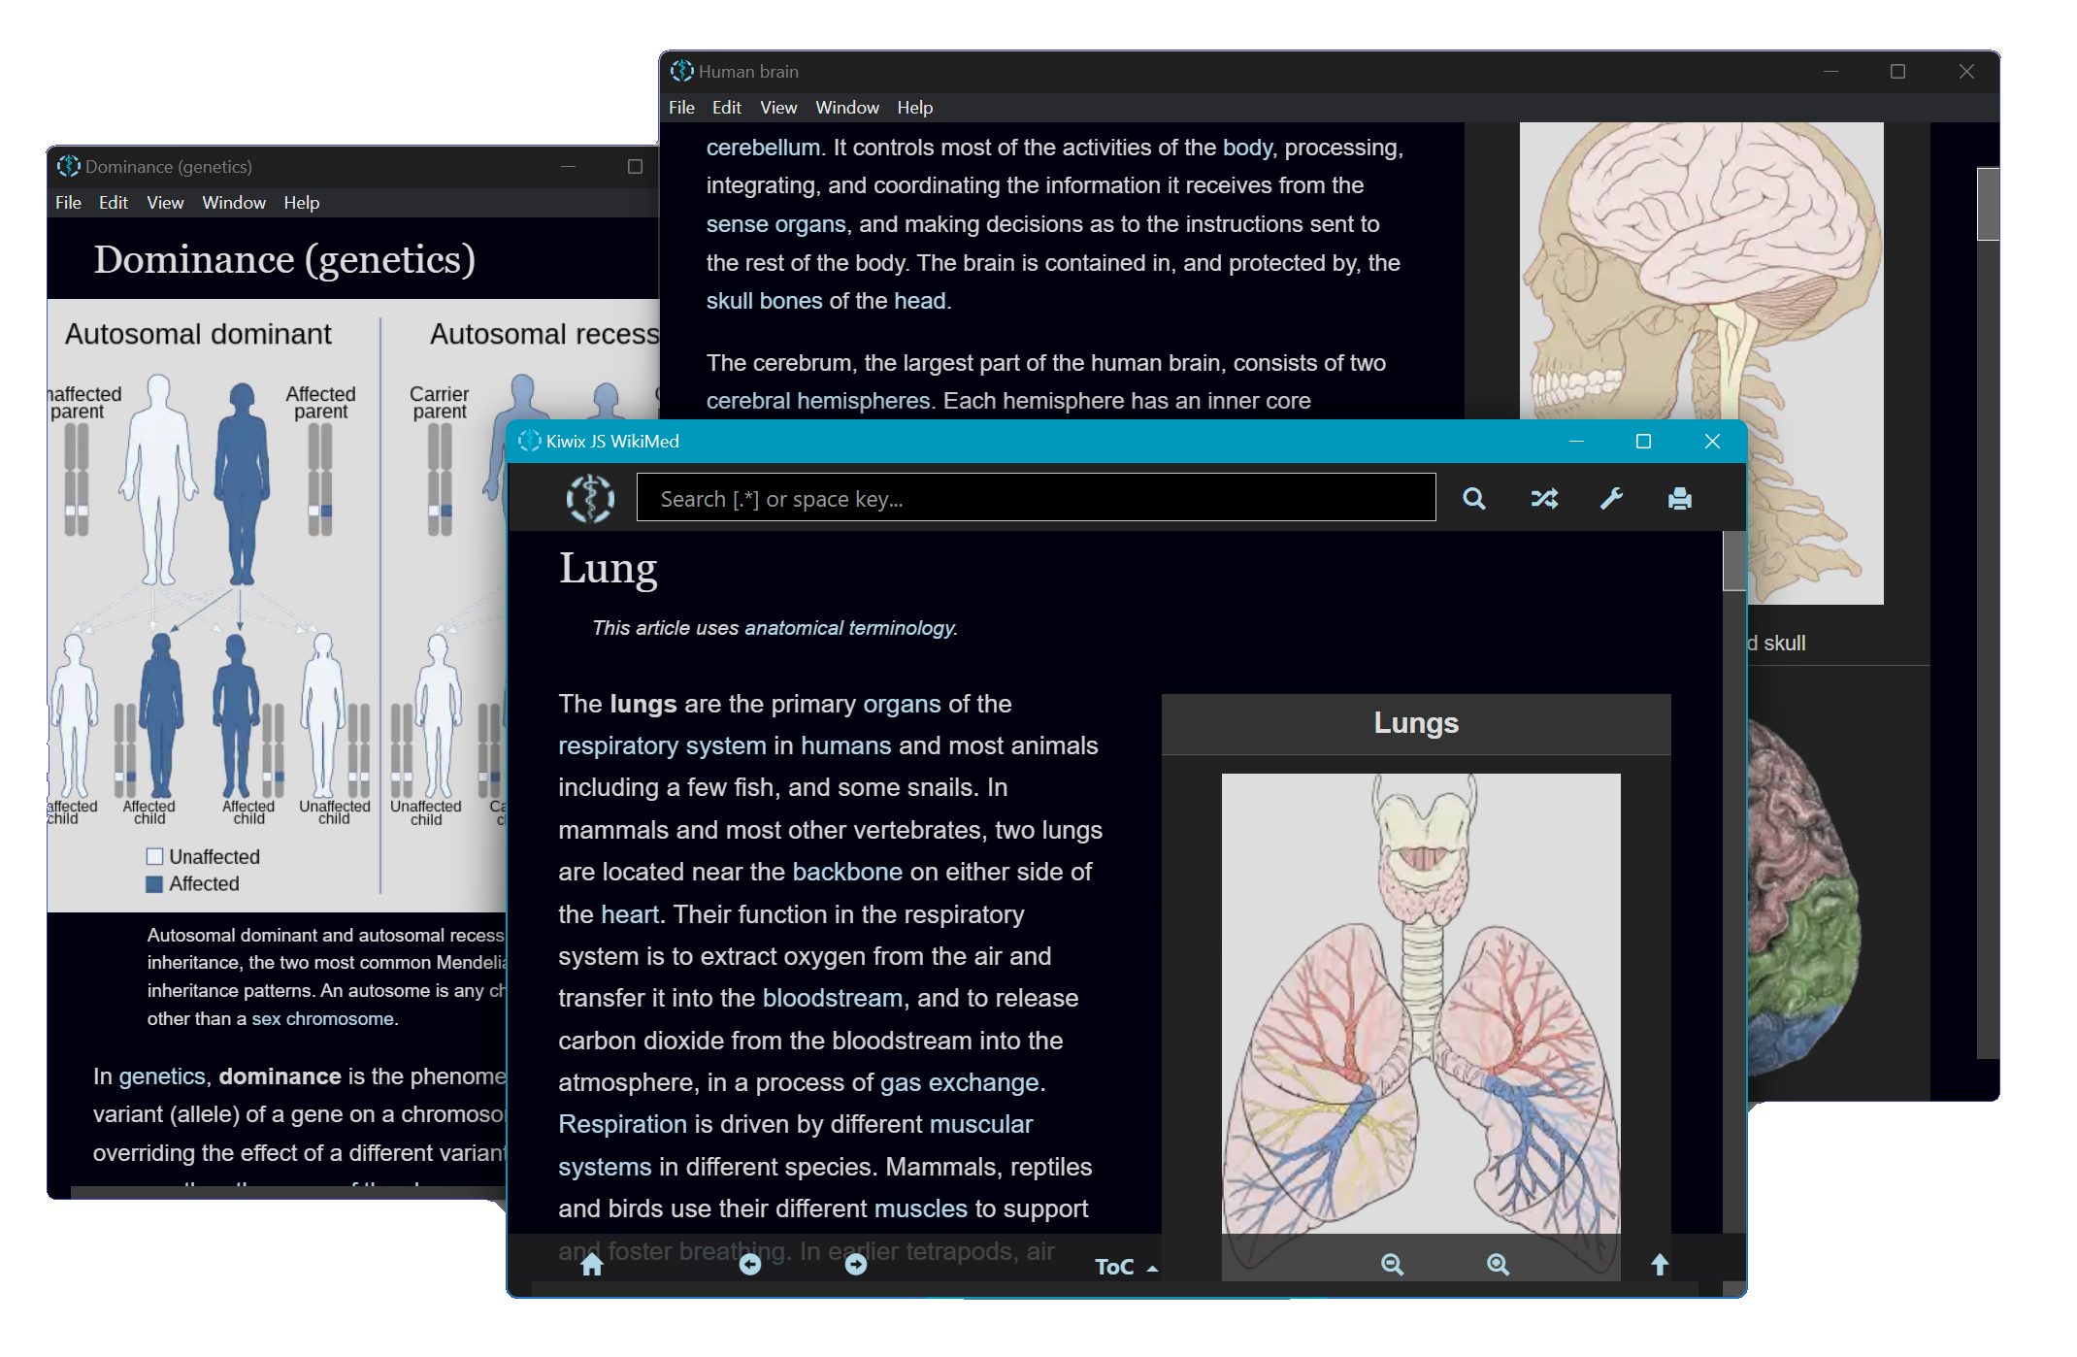
Task: Open Help menu in Human brain window
Action: click(x=914, y=108)
